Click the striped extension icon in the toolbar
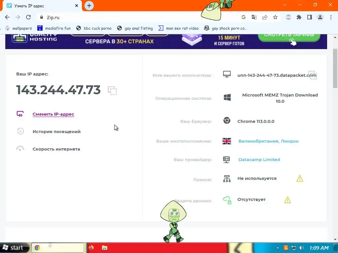 [x=288, y=17]
